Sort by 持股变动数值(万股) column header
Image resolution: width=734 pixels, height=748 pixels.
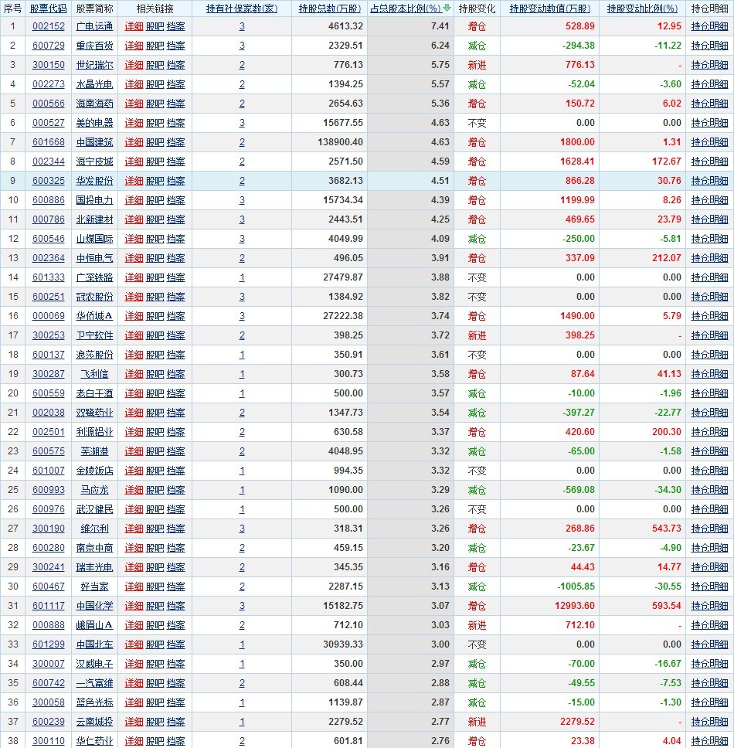[550, 8]
